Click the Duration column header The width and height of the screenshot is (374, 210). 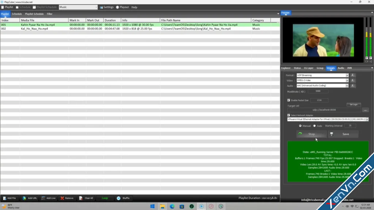click(112, 20)
